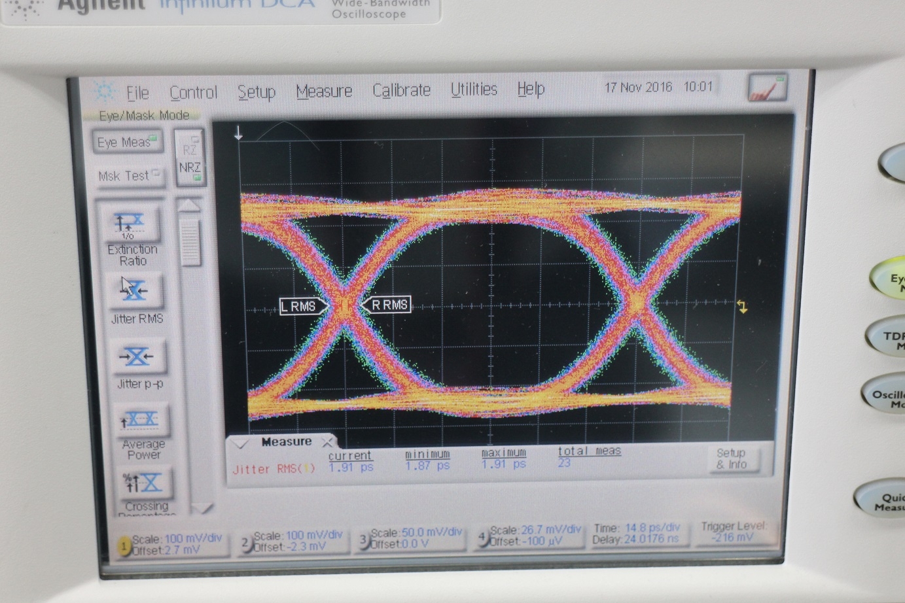Click the Eye/Mask Mode label
This screenshot has height=603, width=905.
[x=144, y=116]
